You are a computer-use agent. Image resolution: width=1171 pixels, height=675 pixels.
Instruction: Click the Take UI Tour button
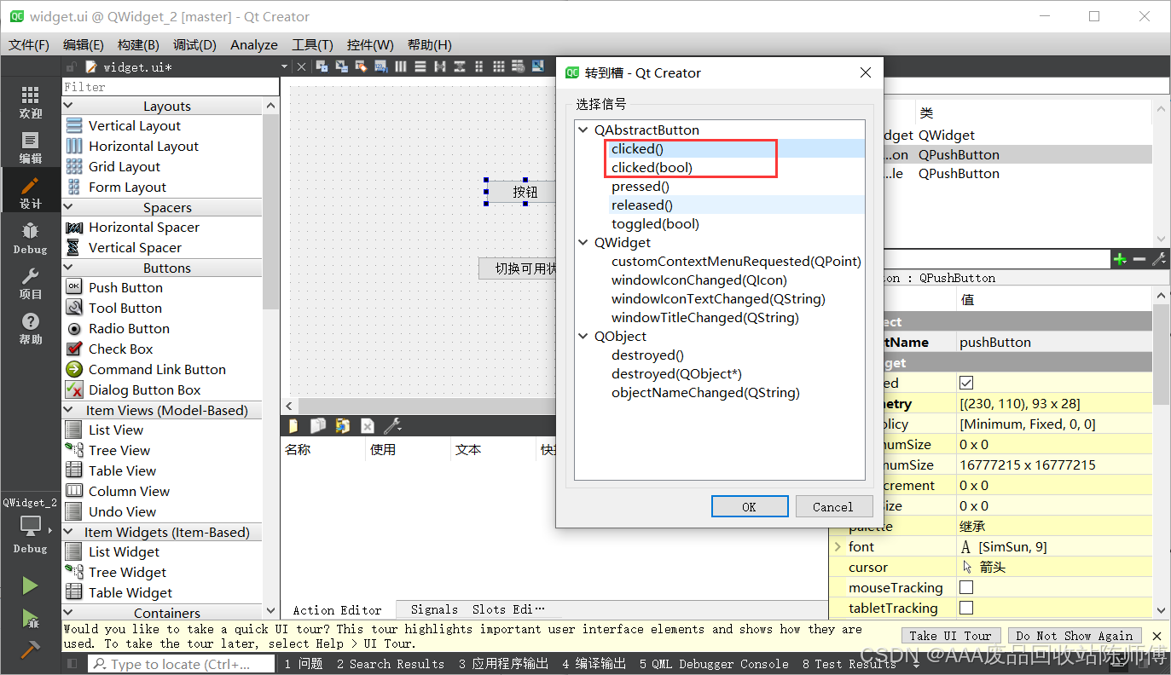tap(950, 636)
